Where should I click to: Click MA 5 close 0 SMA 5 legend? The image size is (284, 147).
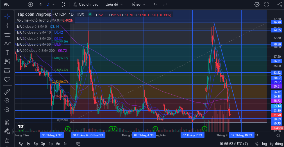click(x=32, y=27)
